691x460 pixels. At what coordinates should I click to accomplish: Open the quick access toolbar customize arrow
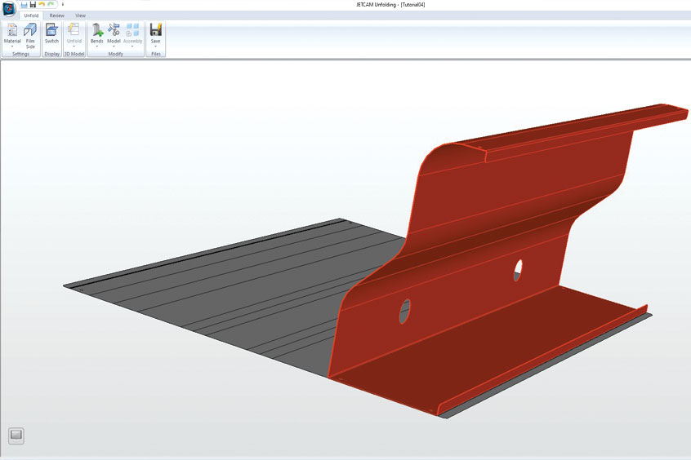[x=62, y=5]
